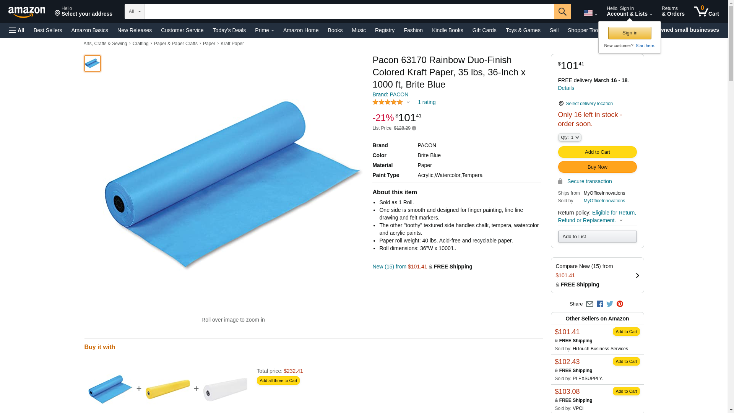734x413 pixels.
Task: Click into the Amazon search field
Action: [349, 11]
